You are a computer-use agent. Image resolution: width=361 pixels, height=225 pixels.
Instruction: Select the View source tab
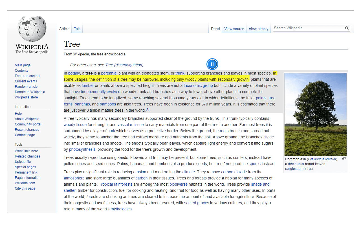click(x=234, y=29)
